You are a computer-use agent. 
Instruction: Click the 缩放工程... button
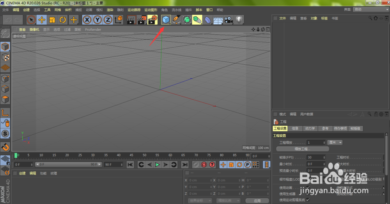(x=303, y=149)
